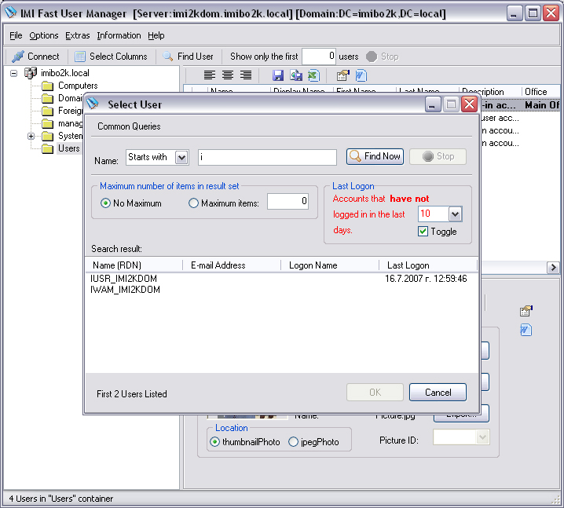Click the Last Logon column header

tap(428, 265)
